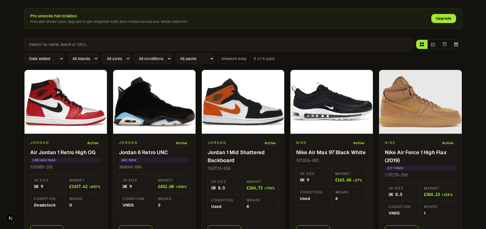Open the All conditions filter dropdown
486x229 pixels.
153,59
